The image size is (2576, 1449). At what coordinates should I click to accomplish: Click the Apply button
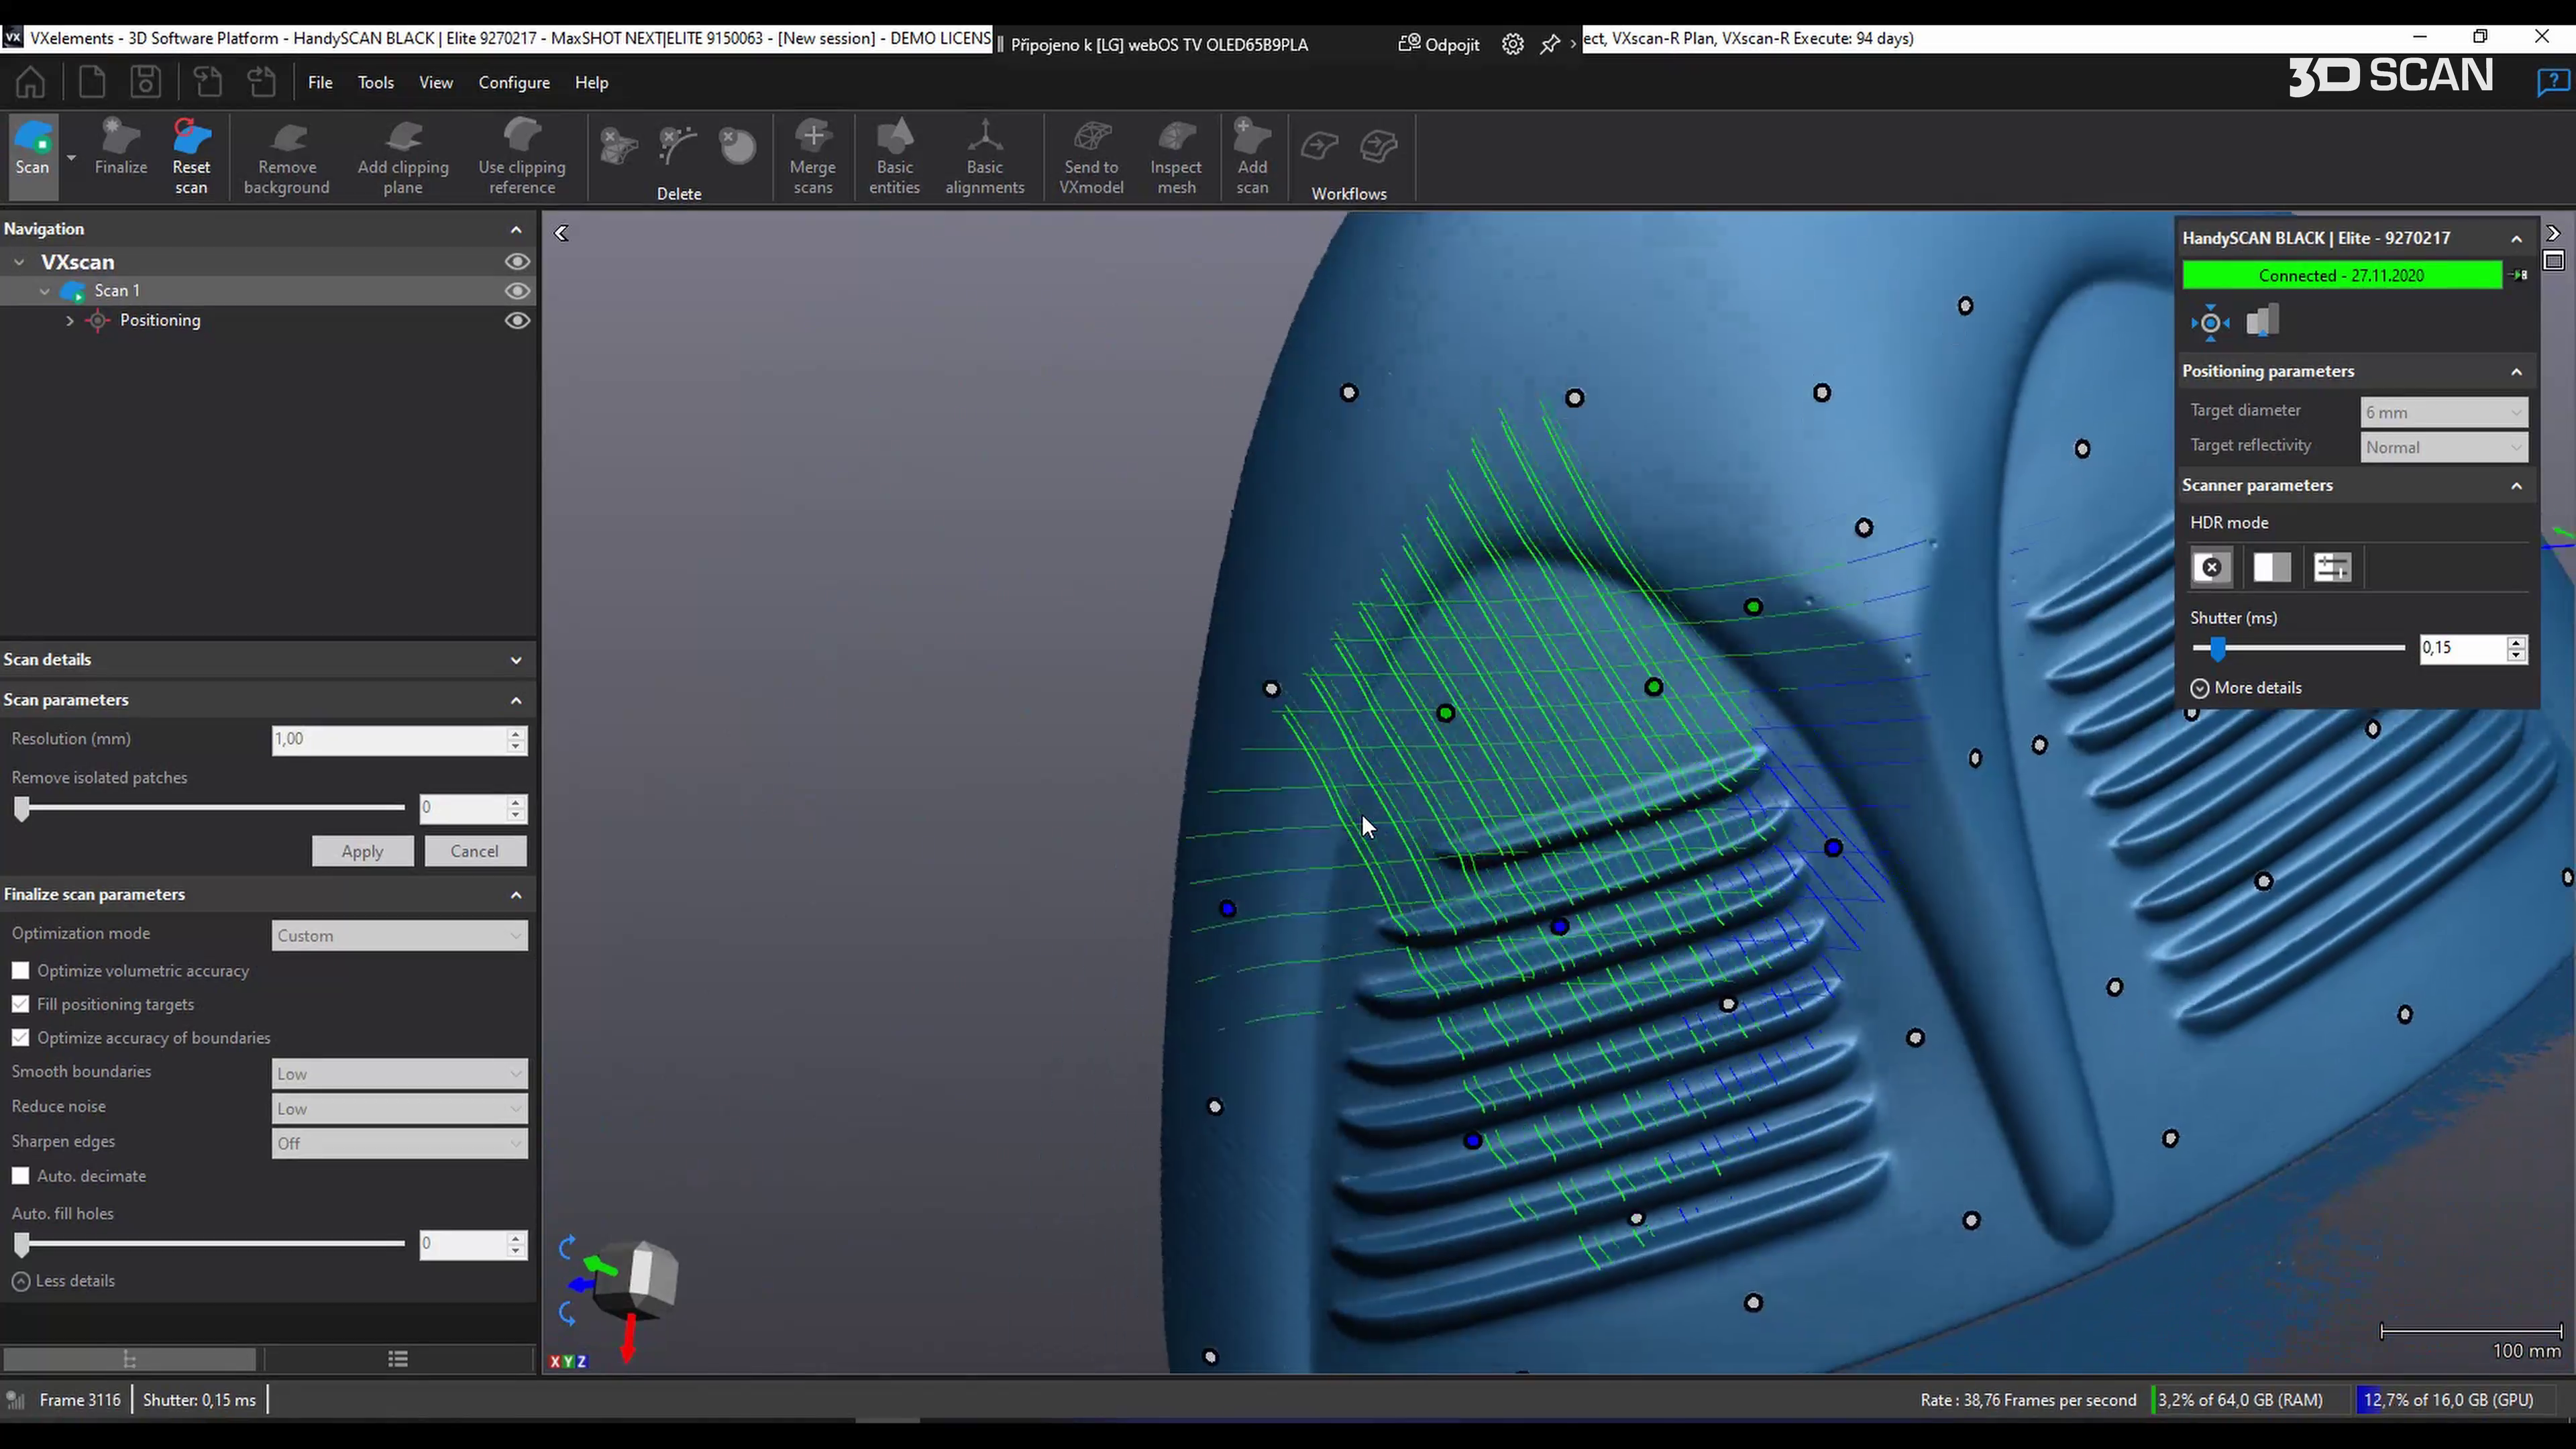(x=362, y=851)
